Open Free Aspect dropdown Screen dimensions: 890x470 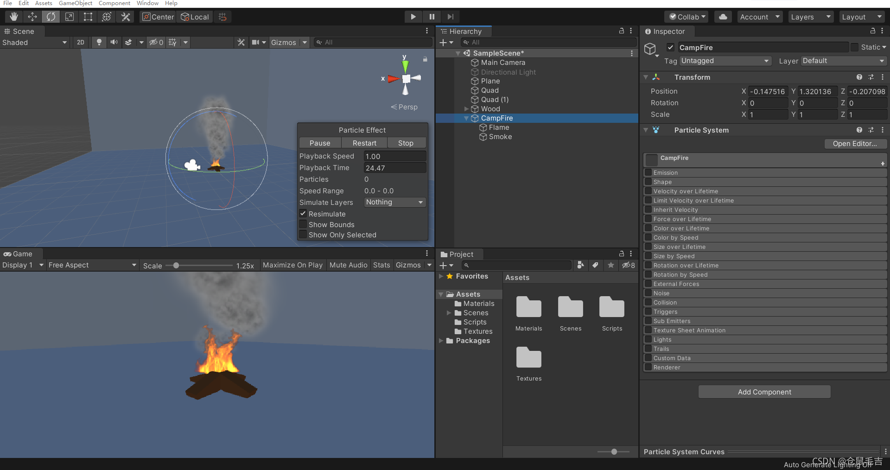[x=92, y=265]
